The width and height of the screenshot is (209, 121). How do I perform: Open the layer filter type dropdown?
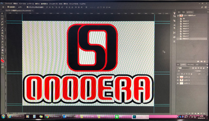[183, 68]
